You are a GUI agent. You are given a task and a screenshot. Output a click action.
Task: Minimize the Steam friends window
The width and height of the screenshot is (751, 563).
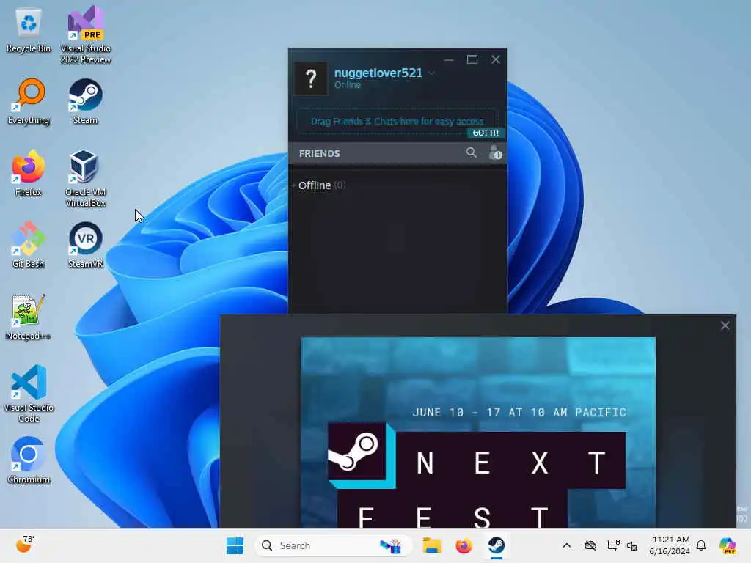coord(449,59)
